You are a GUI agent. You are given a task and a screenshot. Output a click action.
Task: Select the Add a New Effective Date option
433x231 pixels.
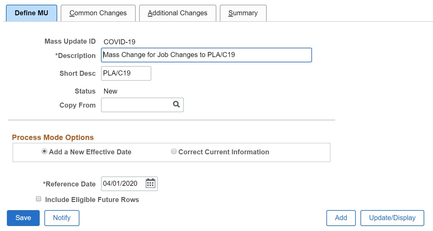coord(44,152)
